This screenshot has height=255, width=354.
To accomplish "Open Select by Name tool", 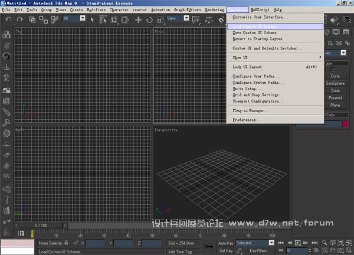I will (103, 19).
